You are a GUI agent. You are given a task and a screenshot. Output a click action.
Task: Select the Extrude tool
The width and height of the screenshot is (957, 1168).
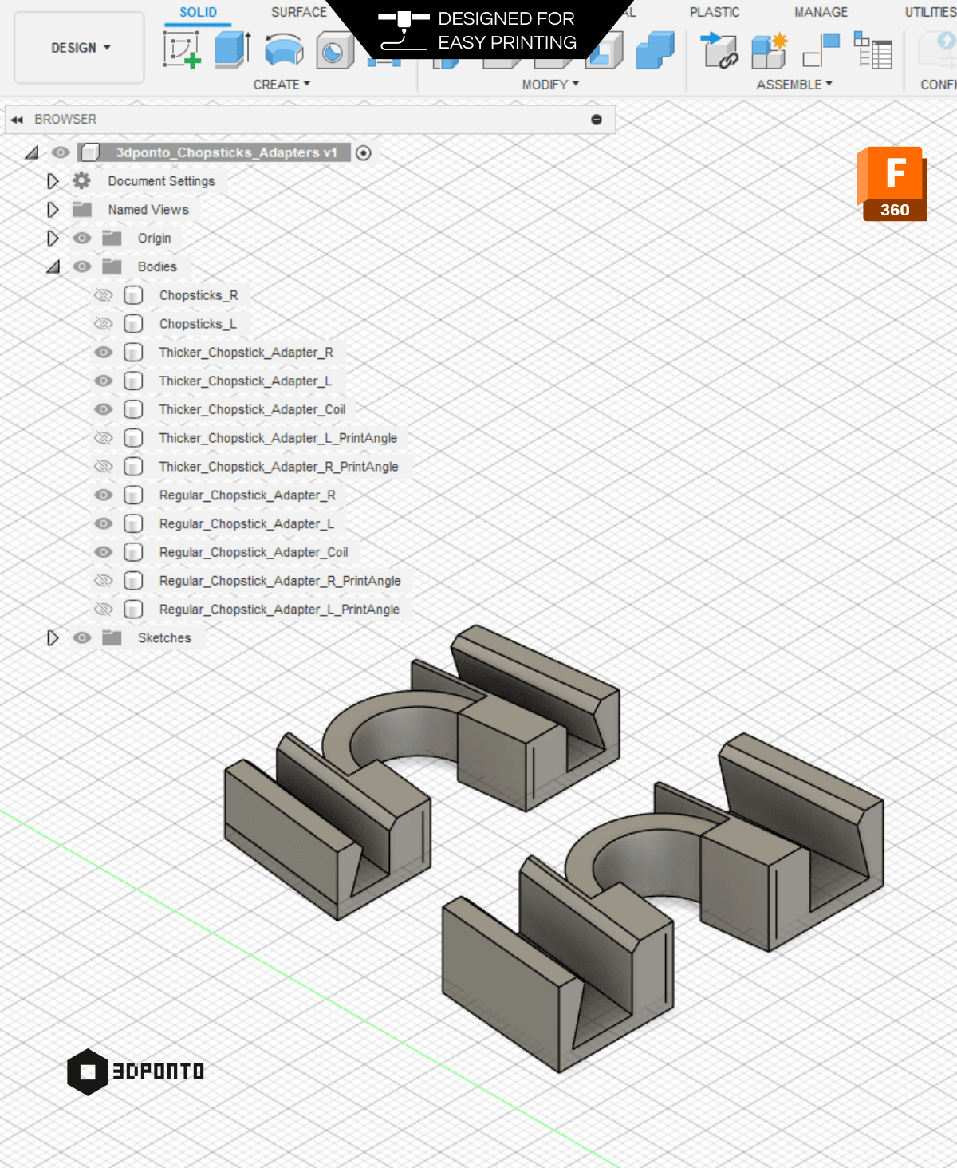click(232, 49)
